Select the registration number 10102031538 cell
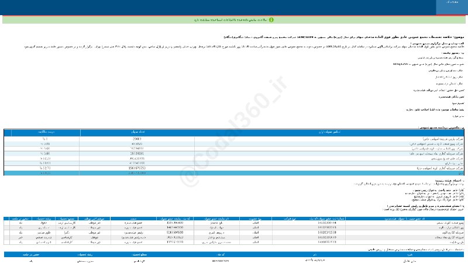The width and height of the screenshot is (468, 263). pyautogui.click(x=327, y=232)
